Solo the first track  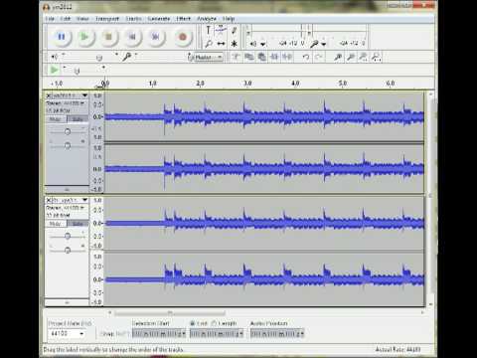point(78,119)
